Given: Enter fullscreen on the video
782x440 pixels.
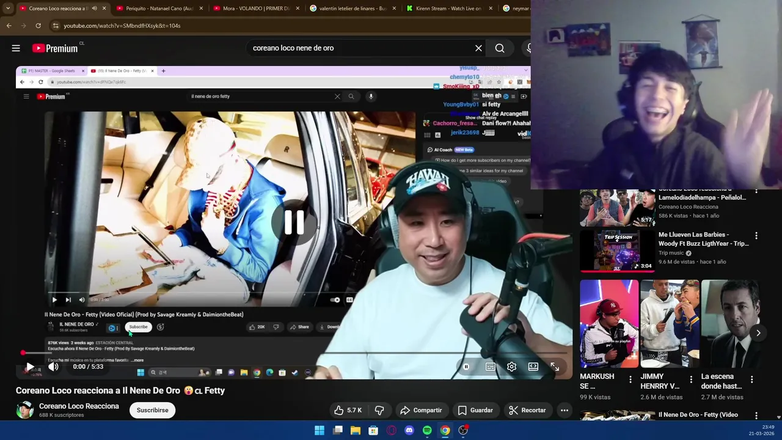Looking at the screenshot, I should 555,367.
